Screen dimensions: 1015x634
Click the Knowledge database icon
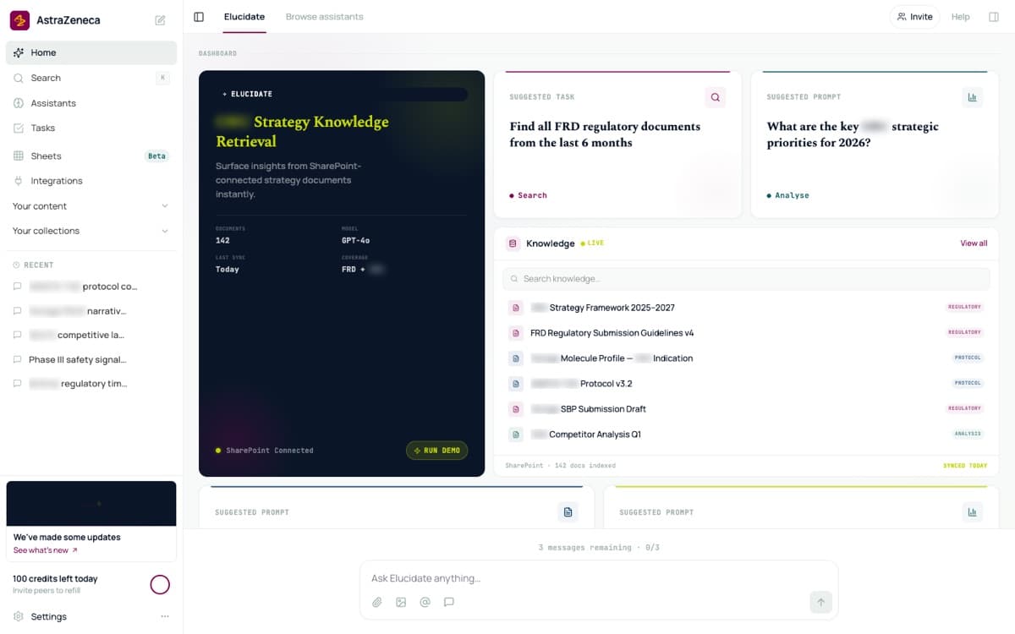513,243
